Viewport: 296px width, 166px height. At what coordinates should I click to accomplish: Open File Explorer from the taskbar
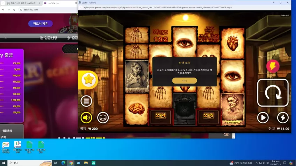[86, 163]
